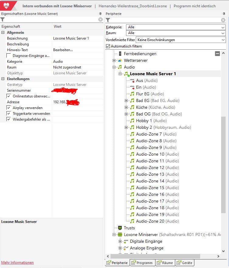
Task: Switch to the Räume tab
Action: pyautogui.click(x=165, y=263)
